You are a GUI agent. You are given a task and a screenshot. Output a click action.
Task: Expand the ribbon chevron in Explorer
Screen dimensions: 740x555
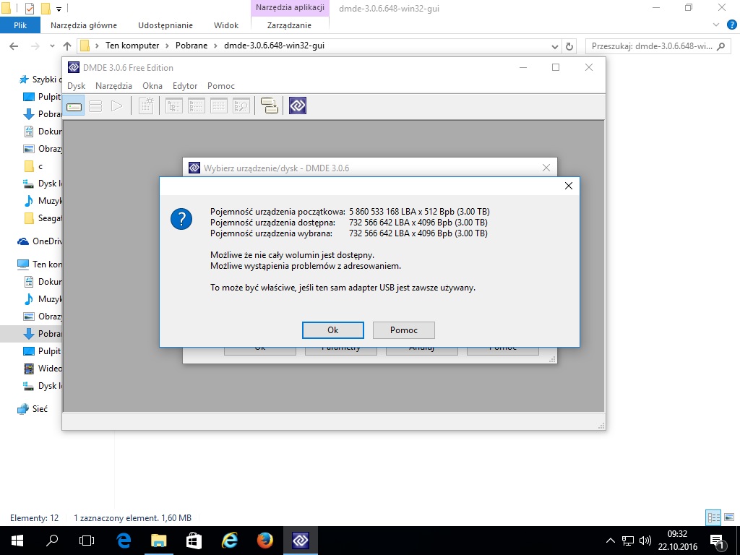click(716, 25)
